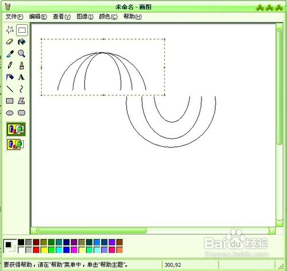The width and height of the screenshot is (287, 271).
Task: Pick the white palette color
Action: pos(21,250)
